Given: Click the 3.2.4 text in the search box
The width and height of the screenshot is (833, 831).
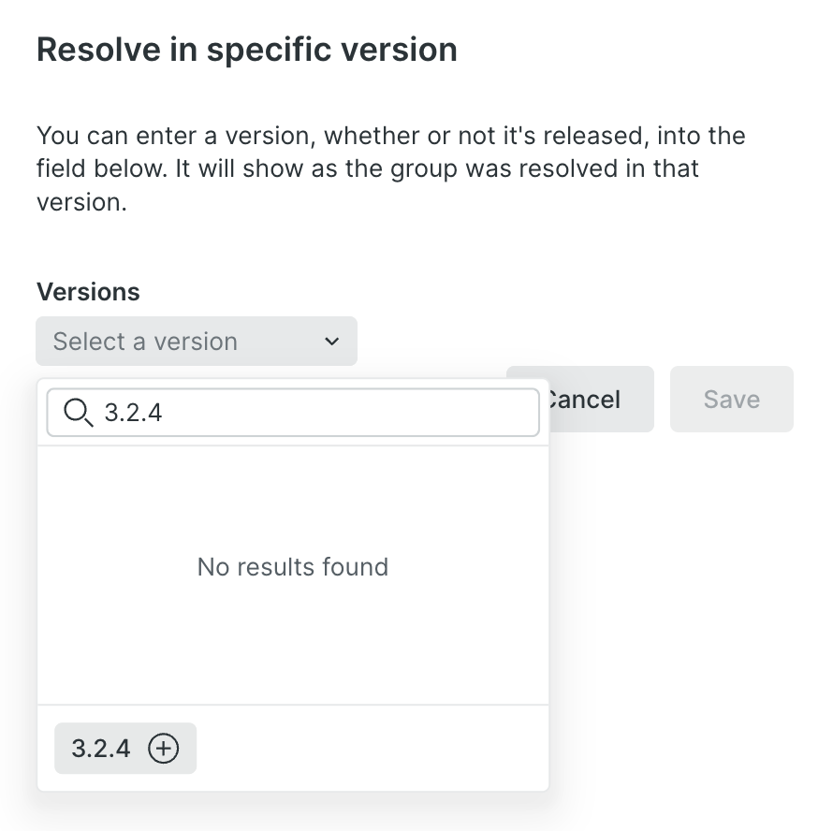Looking at the screenshot, I should click(x=133, y=413).
